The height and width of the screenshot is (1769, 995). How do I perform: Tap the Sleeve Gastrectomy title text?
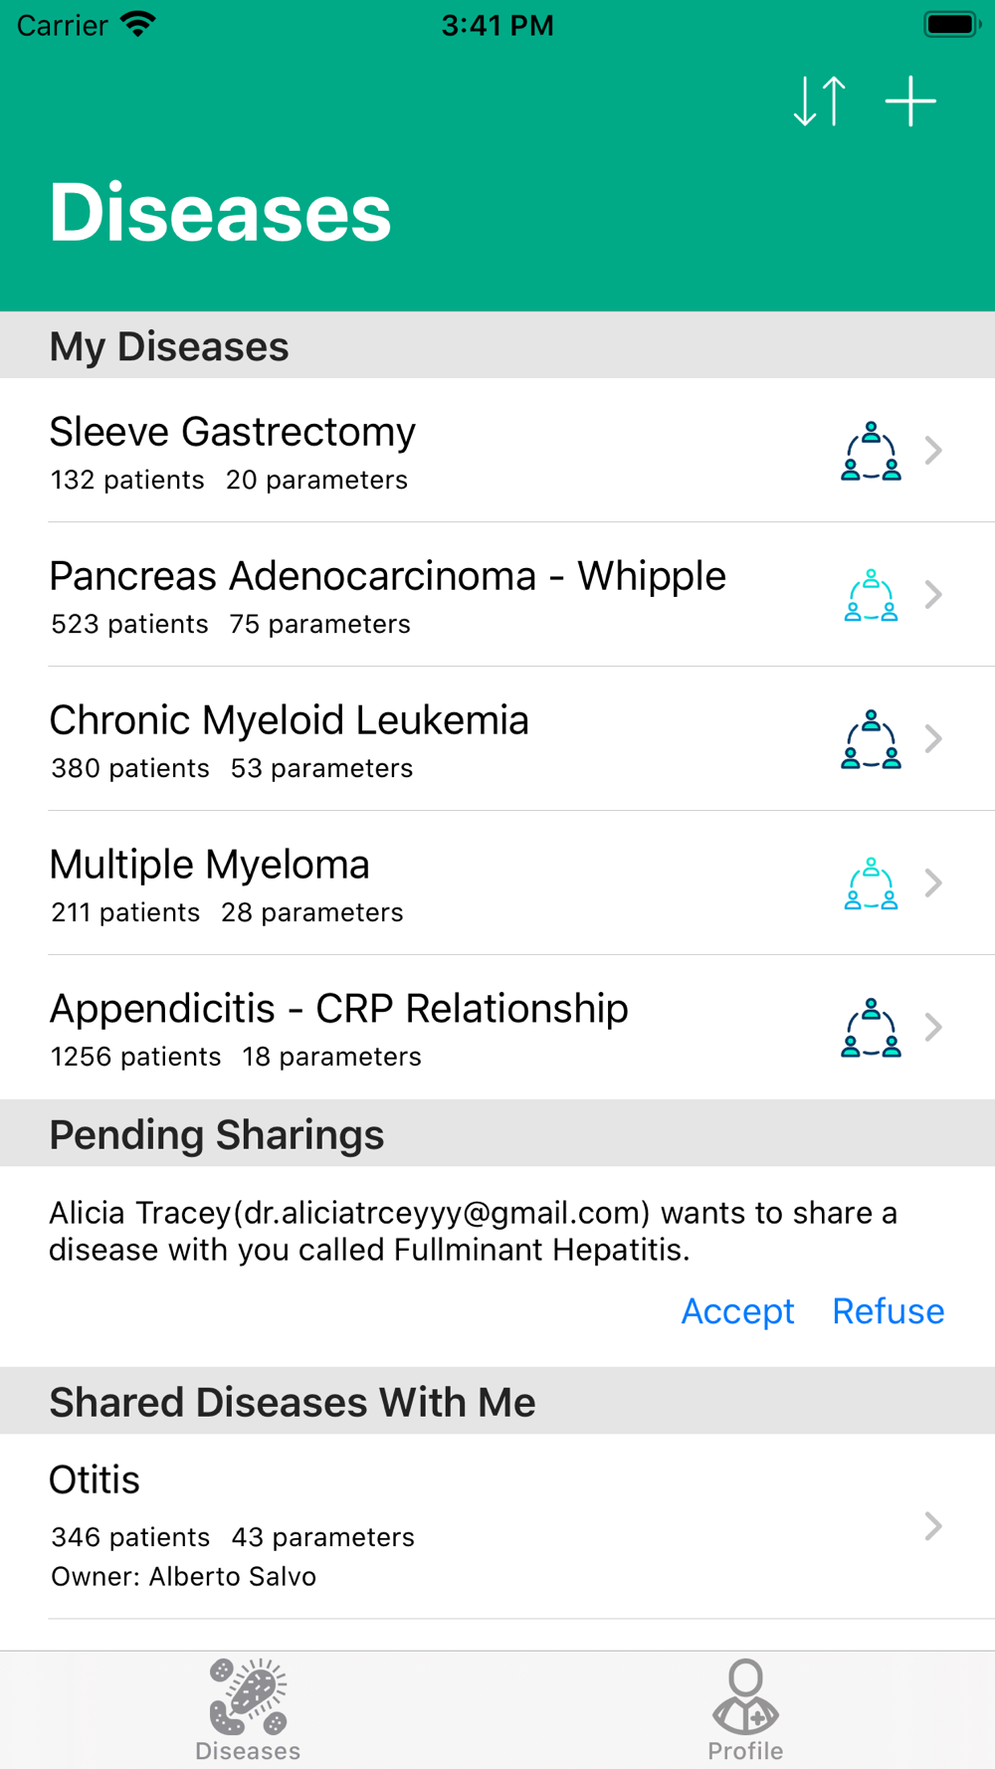coord(232,432)
